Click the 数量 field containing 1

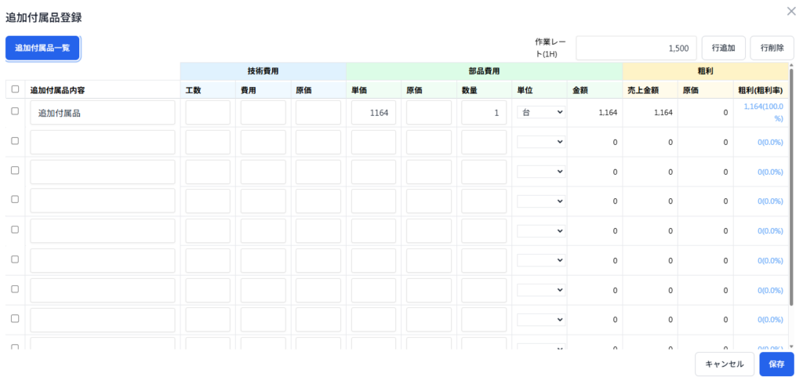484,113
